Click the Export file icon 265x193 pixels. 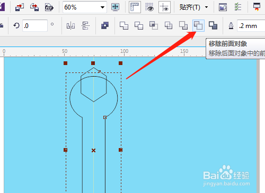click(34, 7)
